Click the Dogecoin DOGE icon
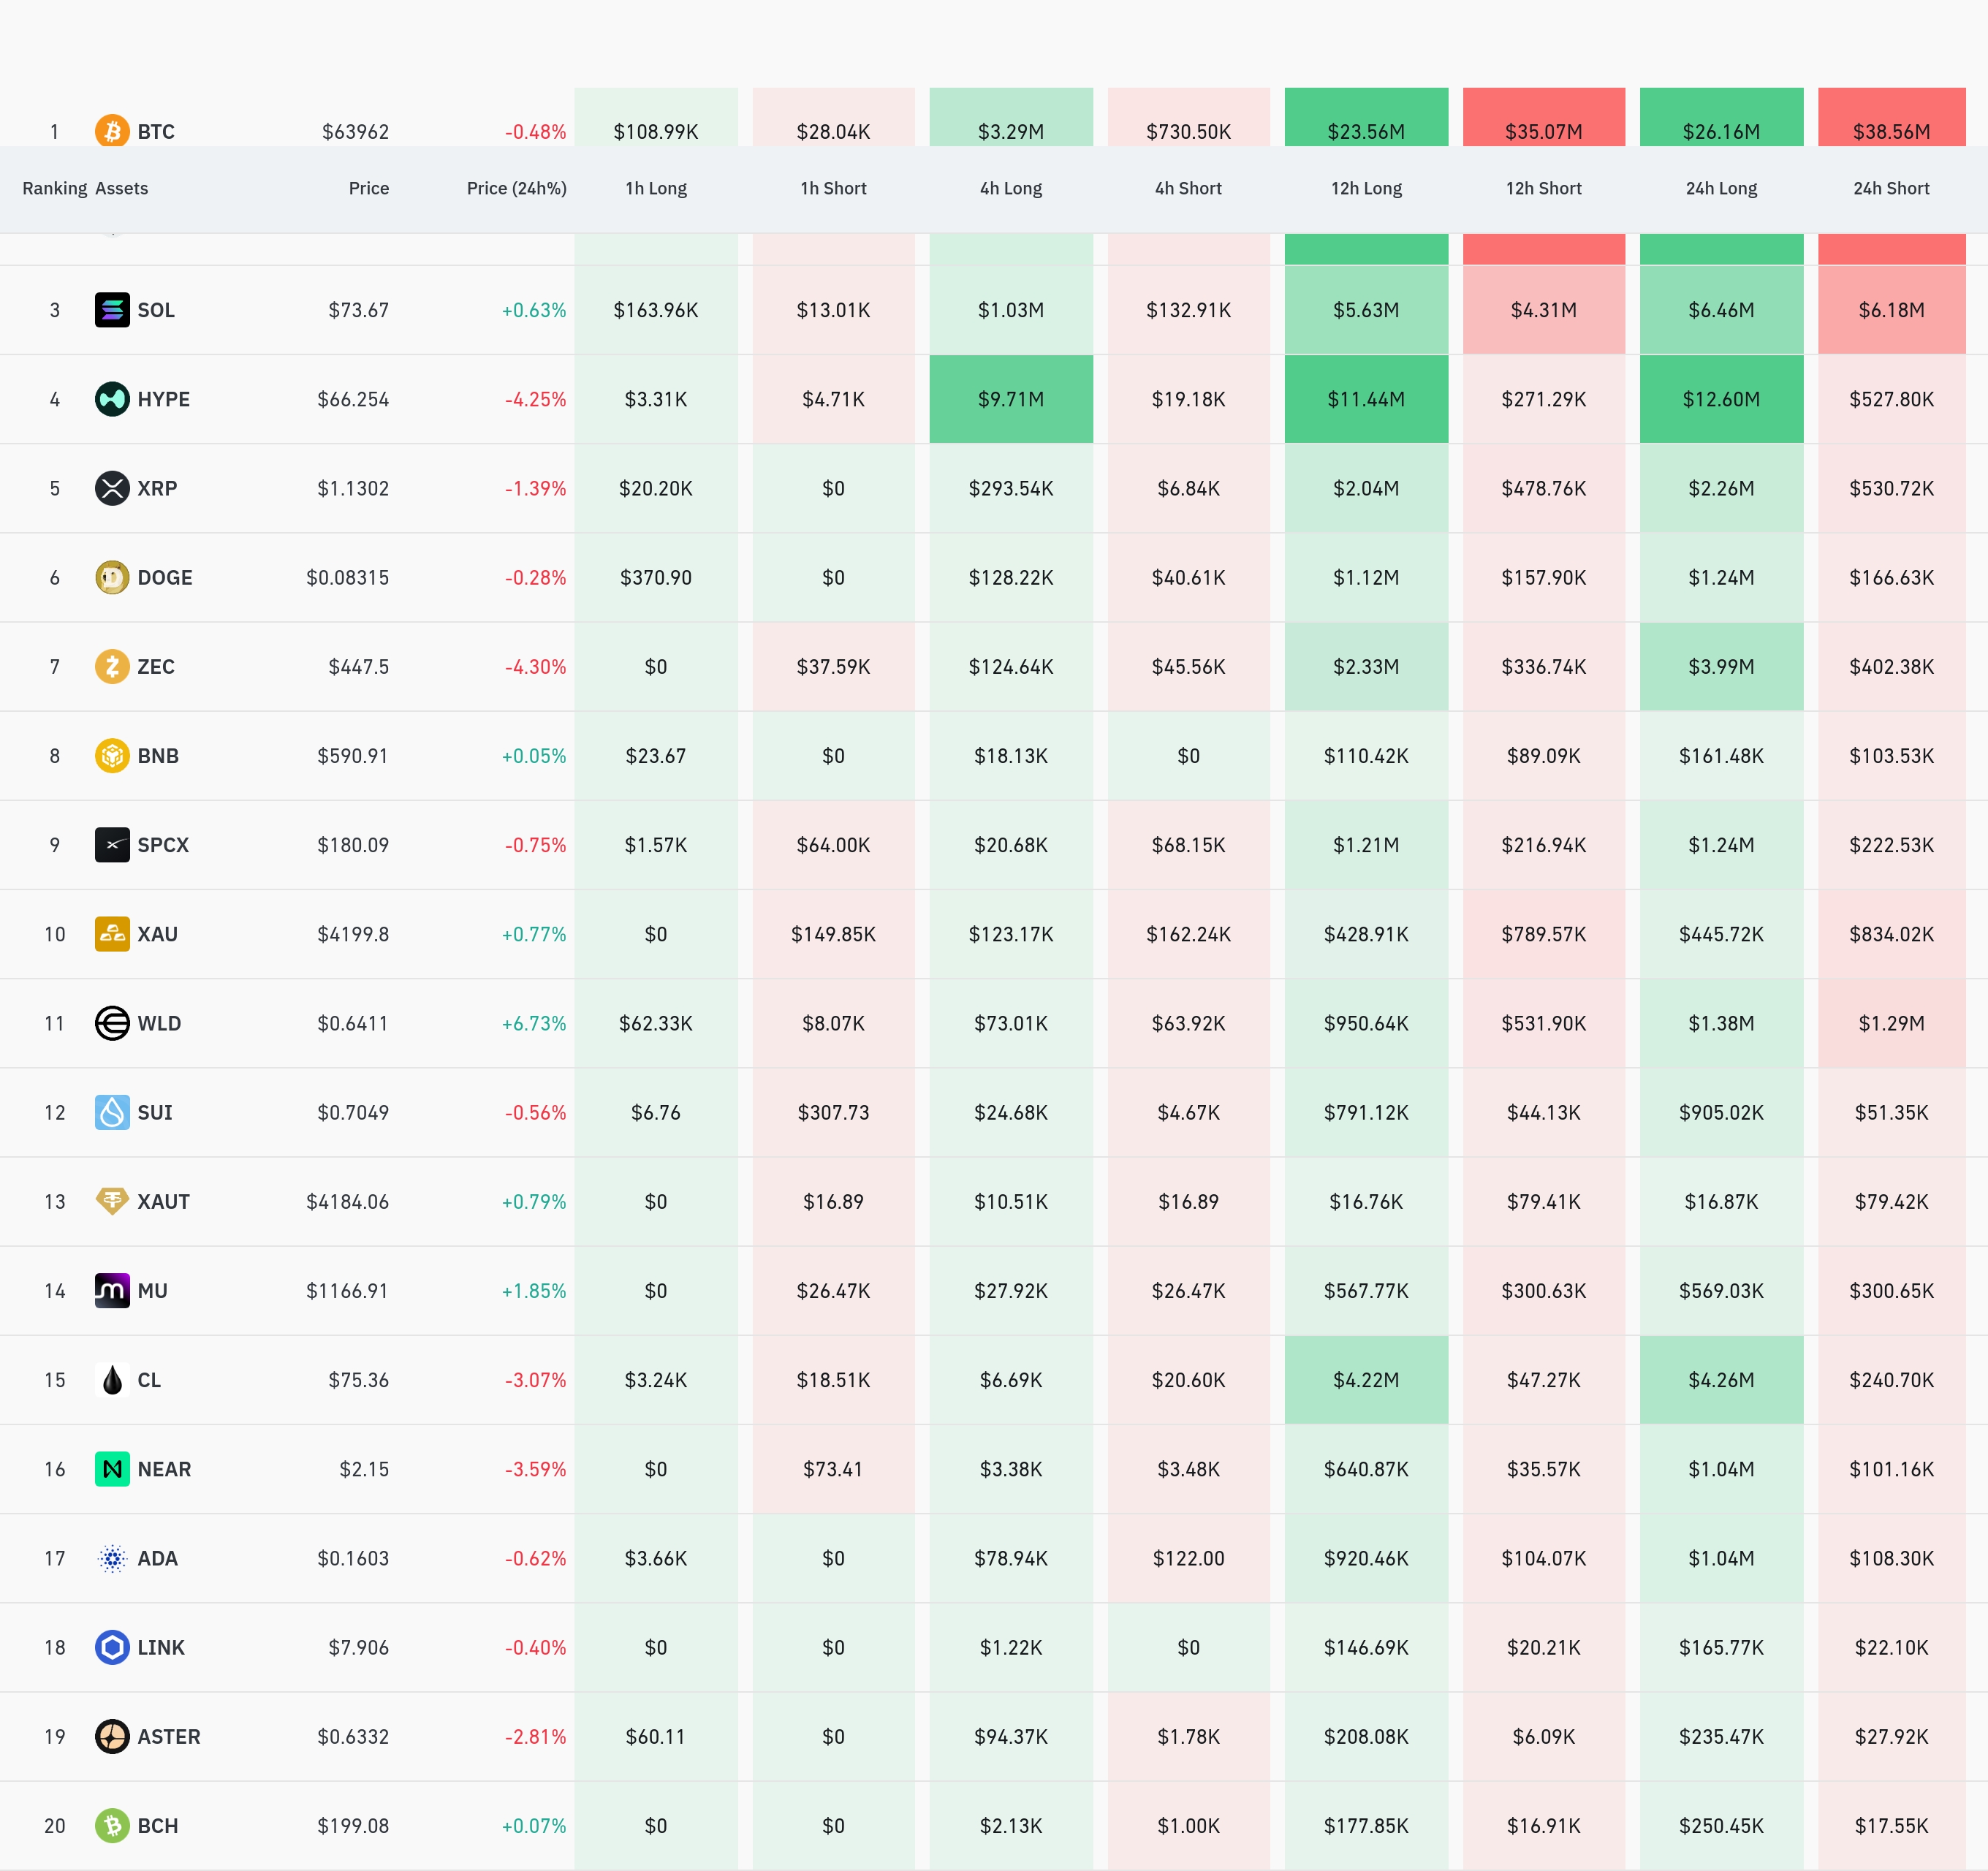The image size is (1988, 1871). 112,577
